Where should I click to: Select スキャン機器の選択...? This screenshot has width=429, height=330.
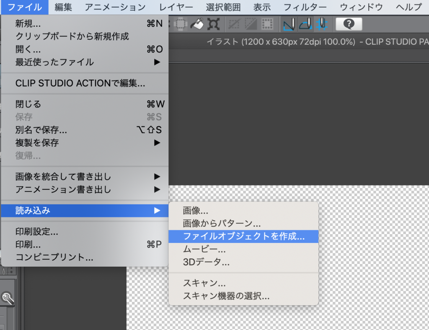243,296
